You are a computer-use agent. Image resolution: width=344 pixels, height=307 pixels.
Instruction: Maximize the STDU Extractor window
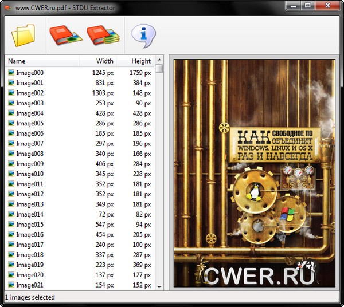pos(308,6)
